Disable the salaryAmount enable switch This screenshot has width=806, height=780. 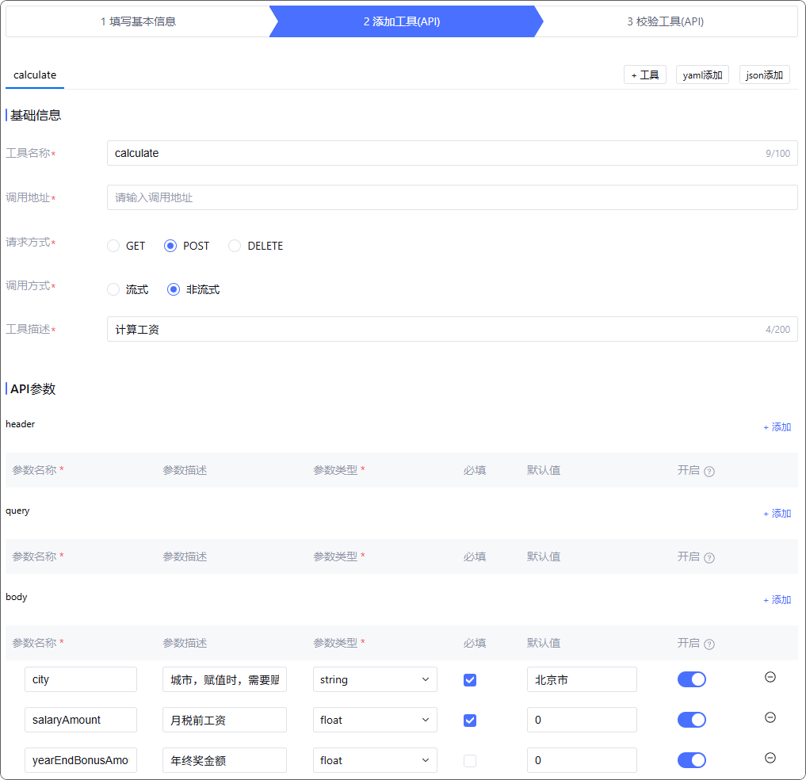click(x=691, y=720)
